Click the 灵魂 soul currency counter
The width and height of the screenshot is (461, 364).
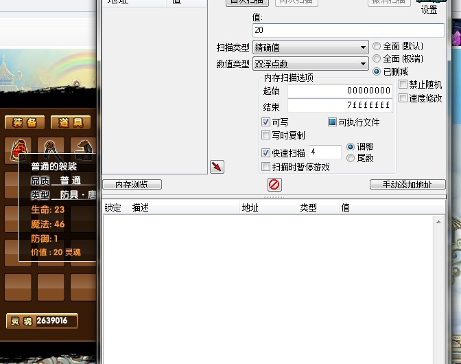(42, 321)
